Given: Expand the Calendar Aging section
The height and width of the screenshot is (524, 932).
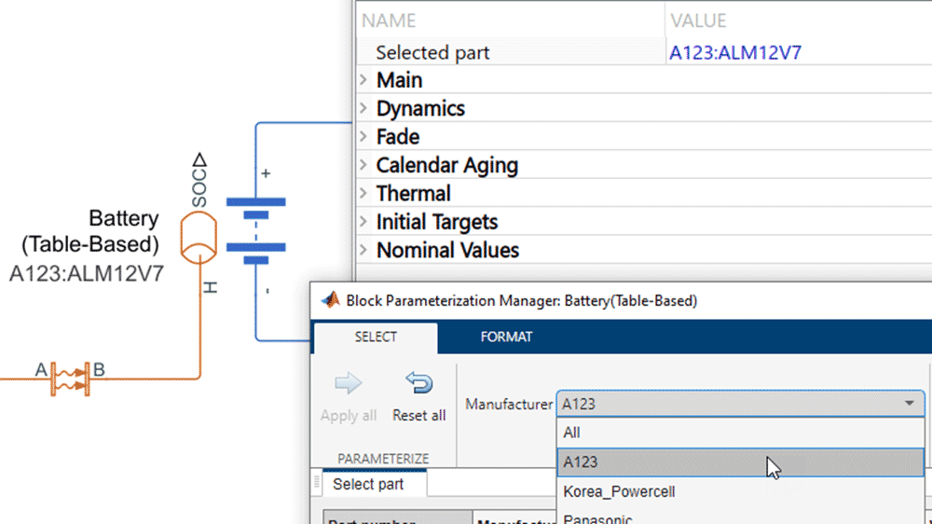Looking at the screenshot, I should click(x=364, y=166).
